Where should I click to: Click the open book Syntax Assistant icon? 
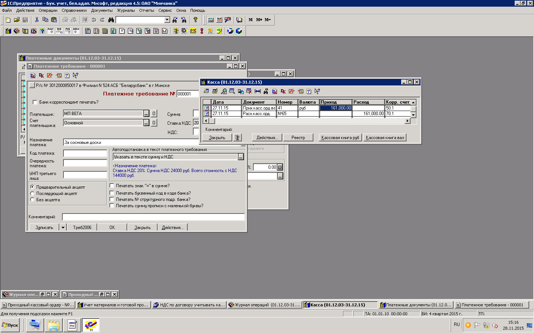[239, 20]
